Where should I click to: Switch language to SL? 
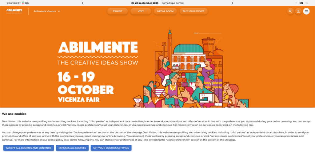pos(307,3)
